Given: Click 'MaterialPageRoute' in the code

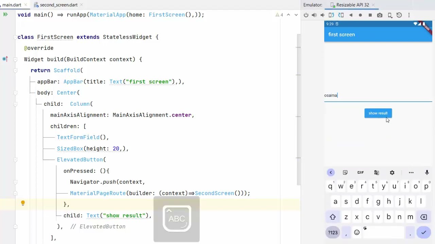Looking at the screenshot, I should (98, 193).
